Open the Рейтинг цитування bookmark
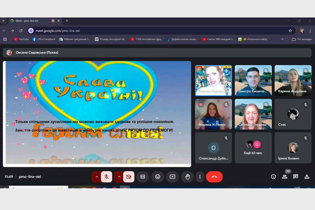The image size is (315, 210). pos(75,39)
